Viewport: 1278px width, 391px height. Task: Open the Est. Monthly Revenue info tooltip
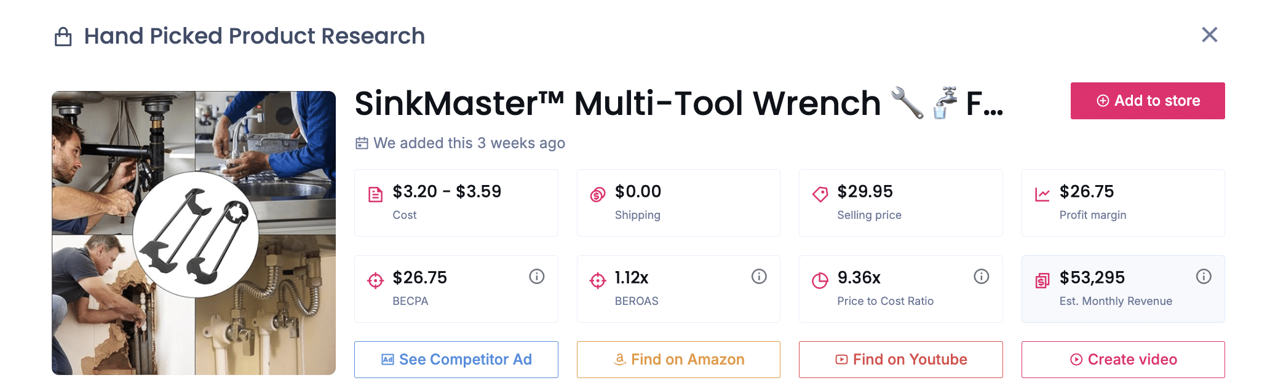point(1204,277)
